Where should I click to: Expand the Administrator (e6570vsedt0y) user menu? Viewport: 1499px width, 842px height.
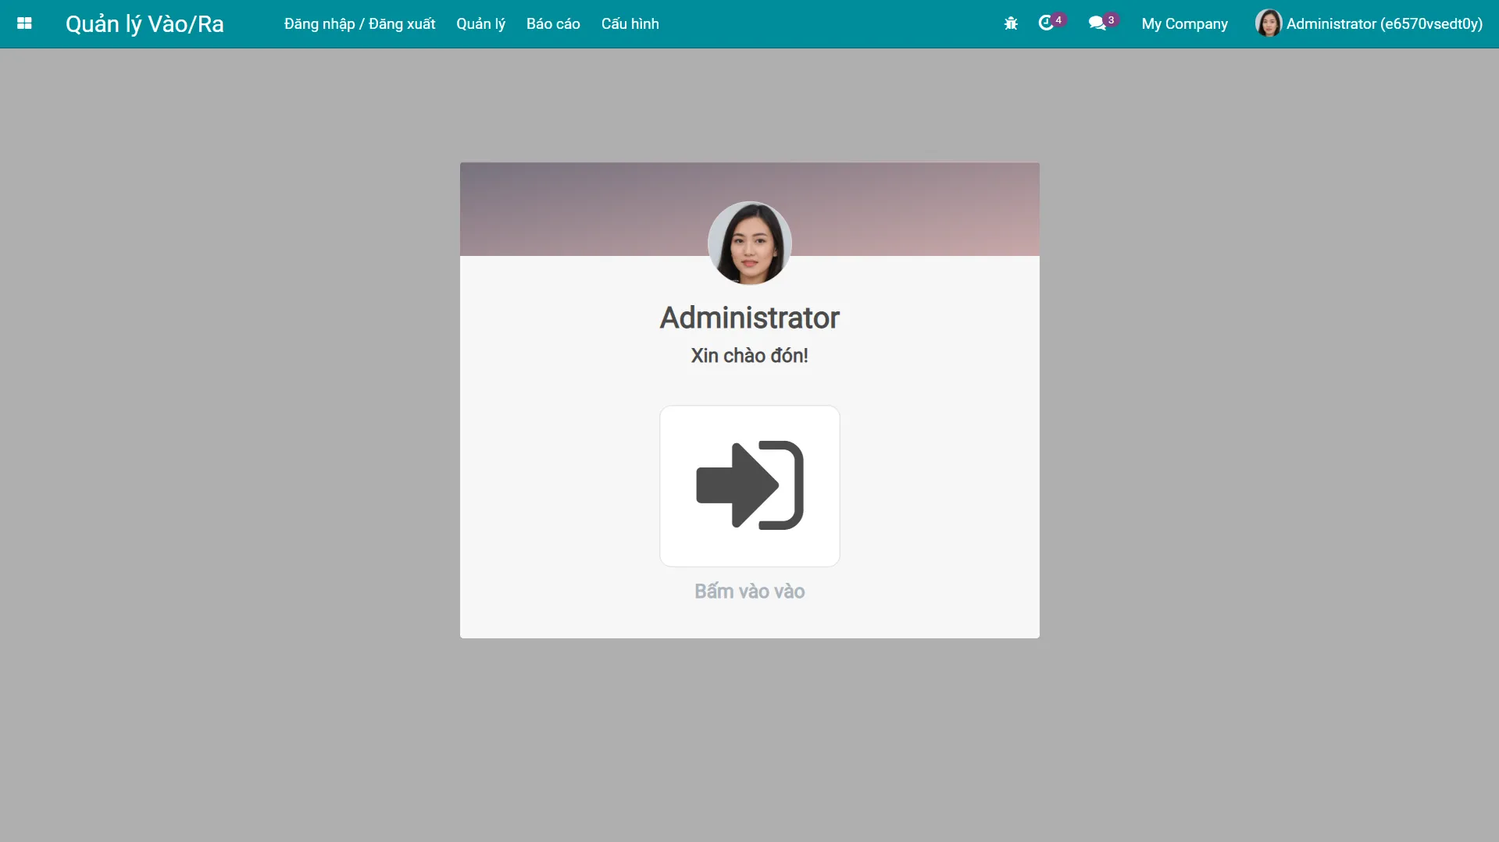click(x=1369, y=23)
